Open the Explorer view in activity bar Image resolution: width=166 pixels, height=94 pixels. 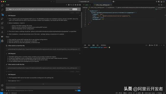pyautogui.click(x=2, y=5)
